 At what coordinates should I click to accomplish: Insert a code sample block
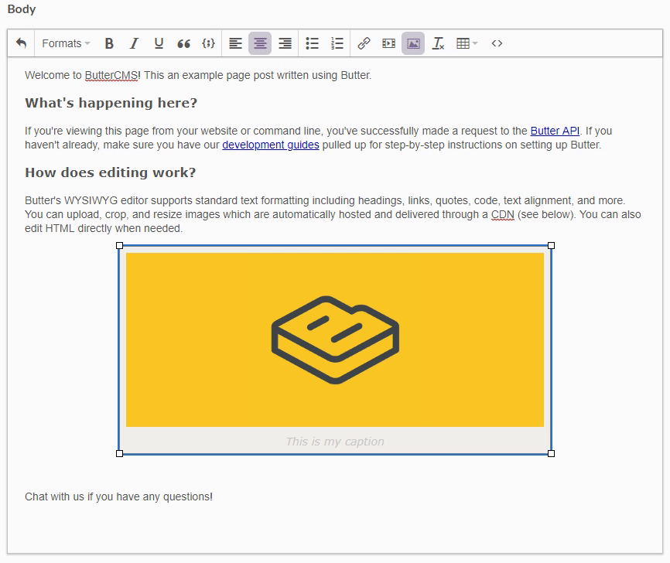point(209,43)
